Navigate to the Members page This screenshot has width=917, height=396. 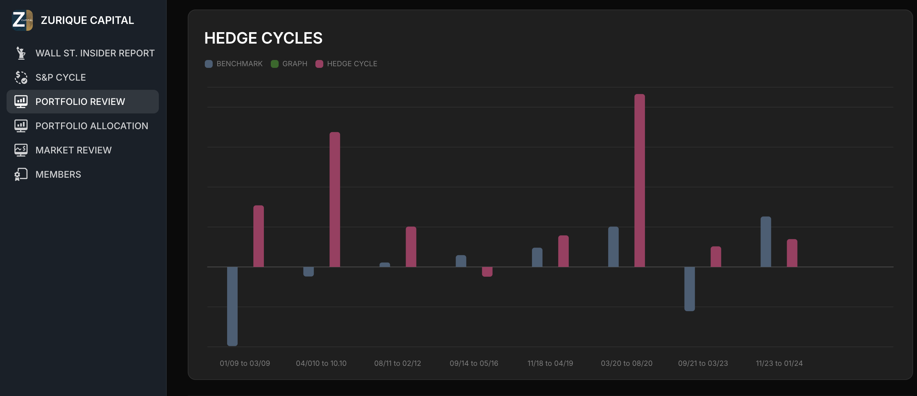coord(58,174)
